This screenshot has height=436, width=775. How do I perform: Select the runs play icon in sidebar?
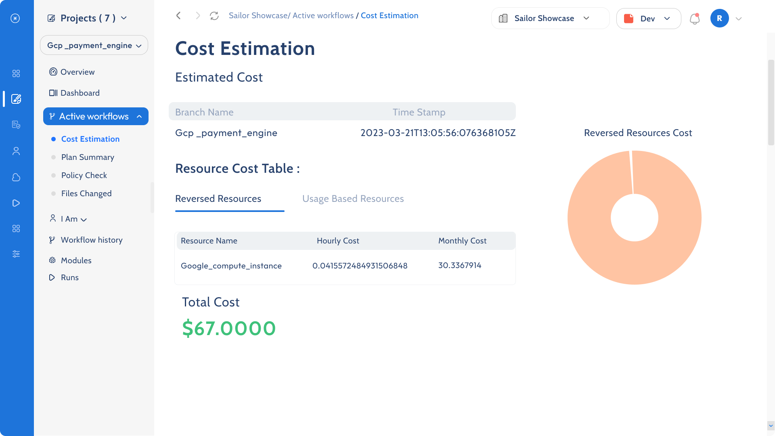click(x=16, y=203)
